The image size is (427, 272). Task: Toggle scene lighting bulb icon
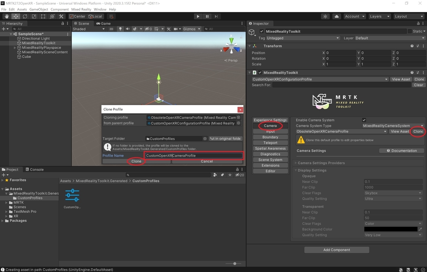point(120,29)
